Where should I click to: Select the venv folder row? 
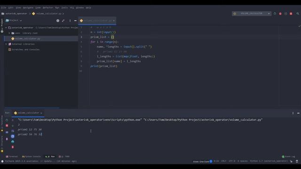(x=41, y=33)
